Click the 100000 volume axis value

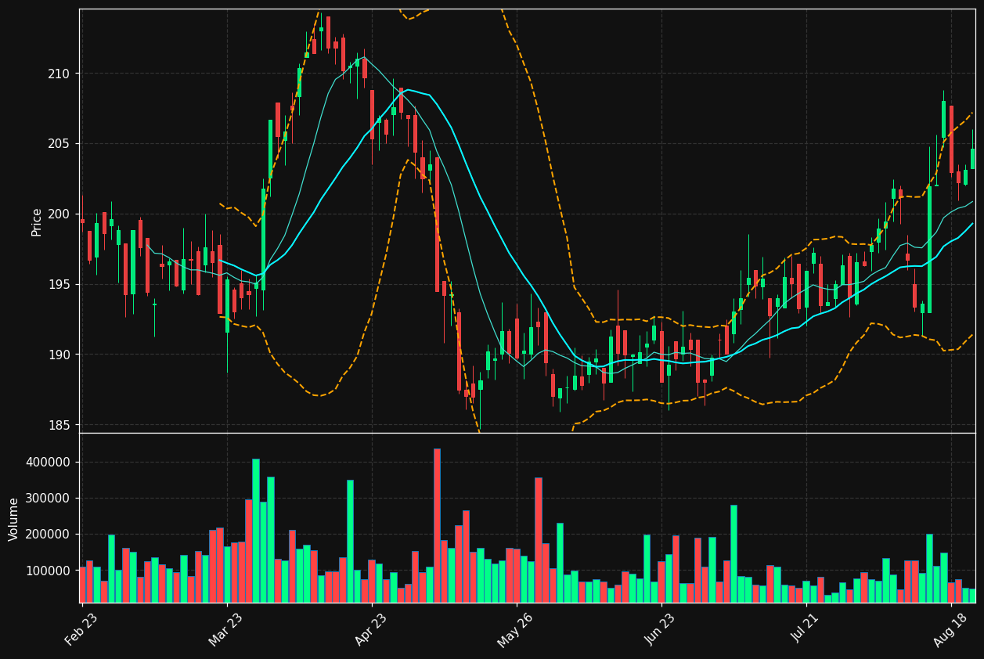(49, 571)
